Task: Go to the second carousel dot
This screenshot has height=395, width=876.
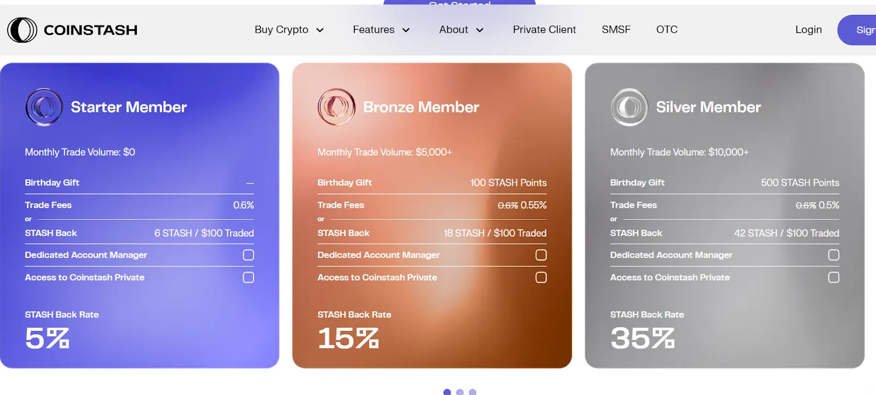Action: 460,392
